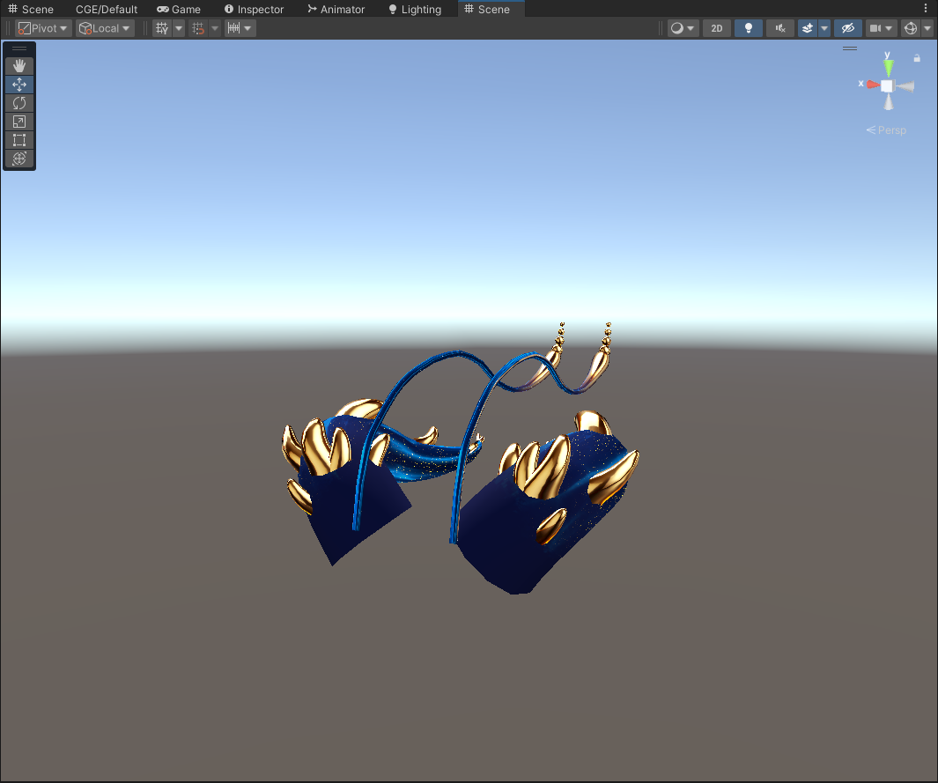Image resolution: width=938 pixels, height=783 pixels.
Task: Toggle scene effects (skybox, fog)
Action: coord(808,28)
